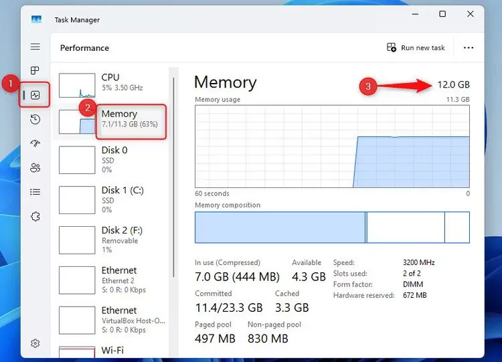Select Disk 1 (C:) entry
This screenshot has height=362, width=502.
(x=114, y=199)
